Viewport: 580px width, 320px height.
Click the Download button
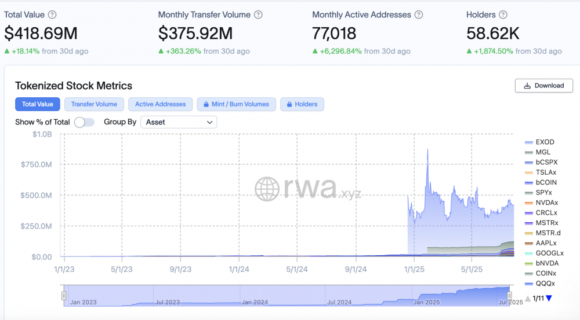(x=544, y=86)
